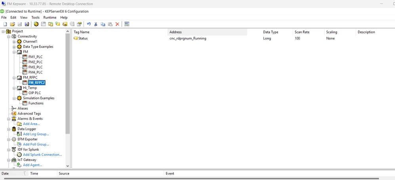The height and width of the screenshot is (180, 395).
Task: Click the Cut scissors icon
Action: (96, 24)
